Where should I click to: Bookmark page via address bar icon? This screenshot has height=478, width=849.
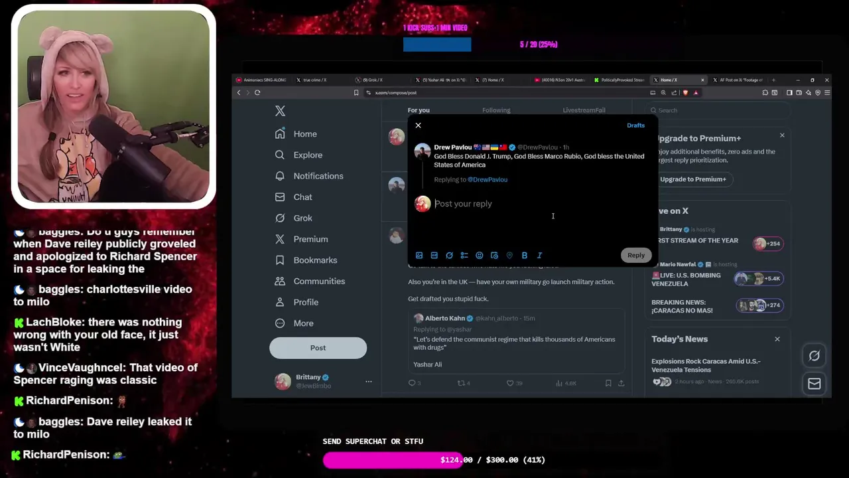tap(356, 93)
